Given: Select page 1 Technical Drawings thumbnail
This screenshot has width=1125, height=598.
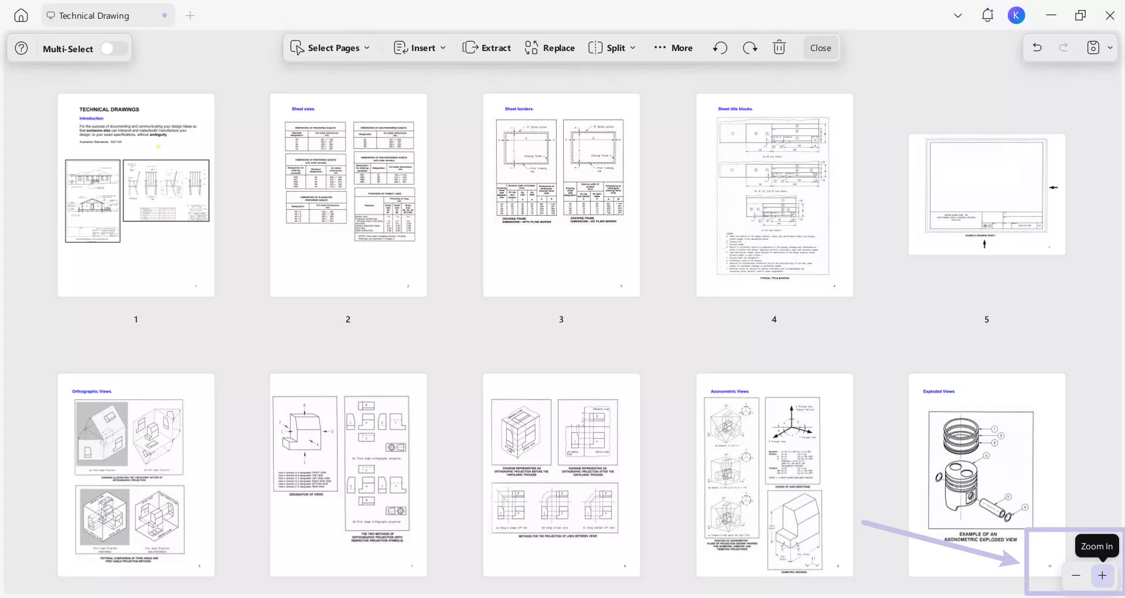Looking at the screenshot, I should (136, 195).
